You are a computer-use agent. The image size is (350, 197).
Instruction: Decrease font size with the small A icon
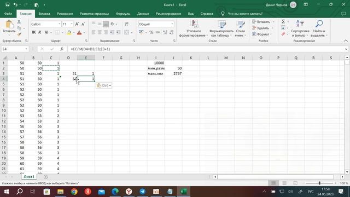coord(83,24)
